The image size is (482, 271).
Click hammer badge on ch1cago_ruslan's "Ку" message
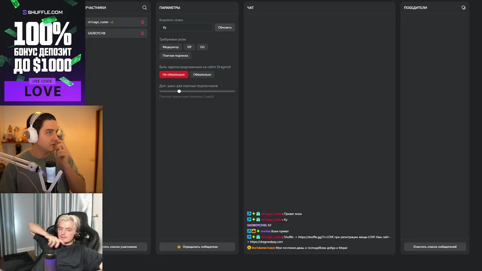click(249, 219)
